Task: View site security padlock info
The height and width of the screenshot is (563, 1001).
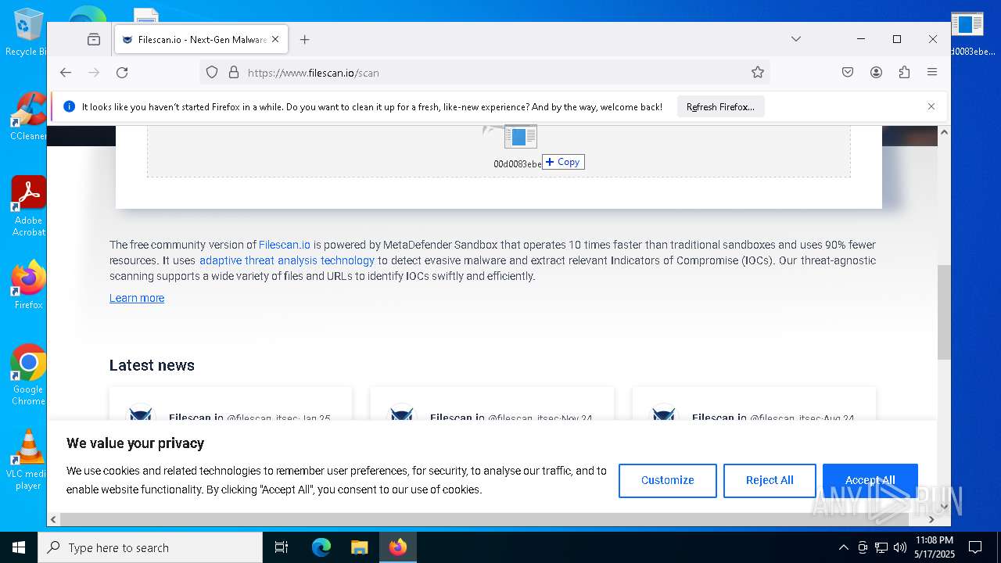Action: click(233, 73)
